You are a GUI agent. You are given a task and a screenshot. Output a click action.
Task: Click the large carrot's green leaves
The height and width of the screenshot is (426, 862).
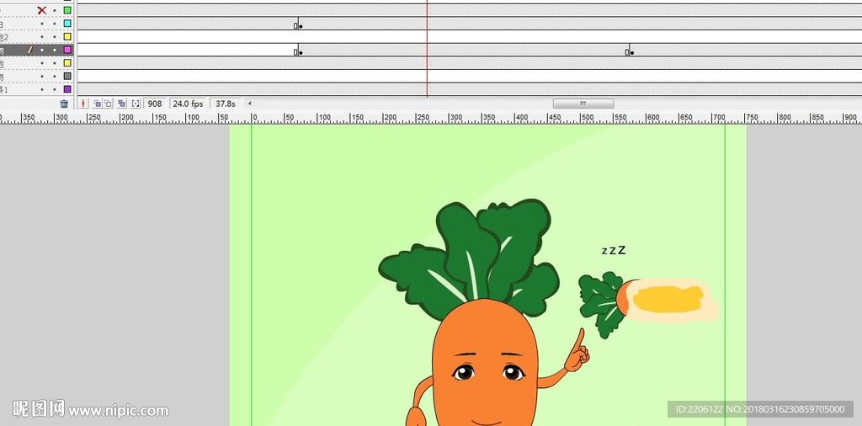[x=470, y=258]
